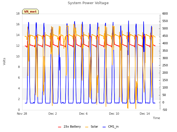Click the 18 left axis value
Viewport: 177px width, 132px height.
pyautogui.click(x=18, y=13)
